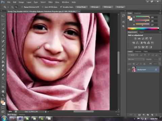Select the Hand tool
This screenshot has height=121, width=162.
coord(3,91)
